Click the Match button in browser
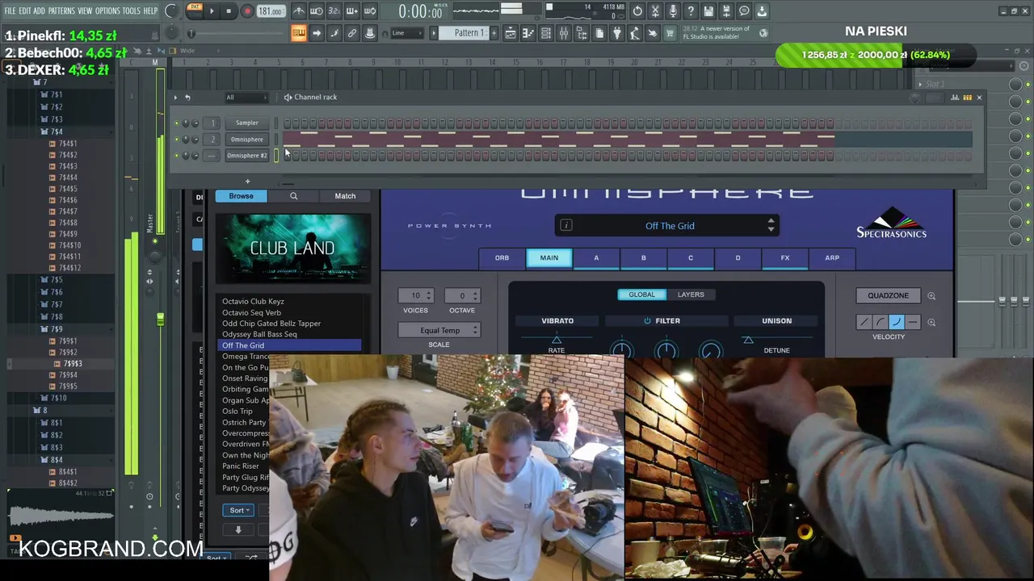 tap(345, 196)
